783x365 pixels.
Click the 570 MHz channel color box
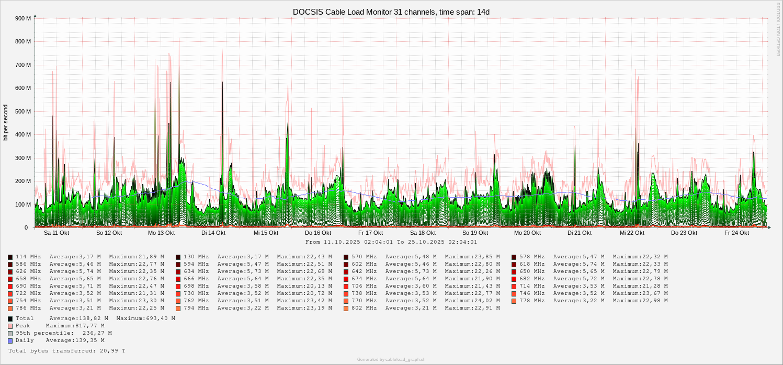pyautogui.click(x=346, y=257)
